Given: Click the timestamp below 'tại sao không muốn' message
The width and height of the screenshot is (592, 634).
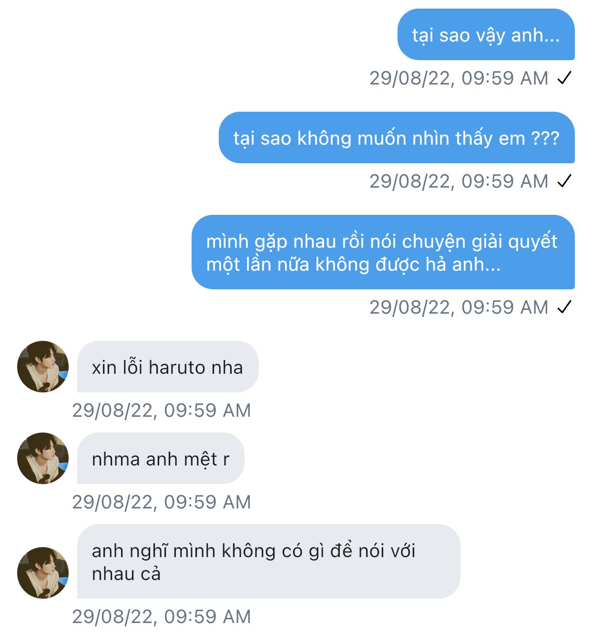Looking at the screenshot, I should (459, 181).
